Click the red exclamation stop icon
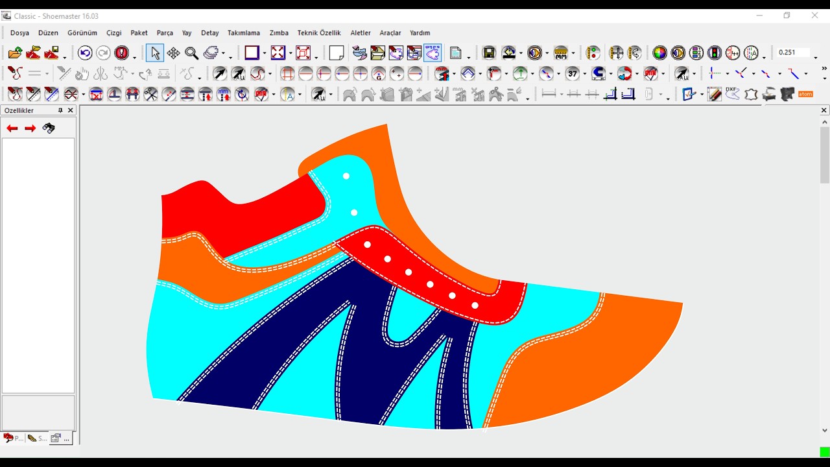Viewport: 830px width, 467px height. pos(121,53)
